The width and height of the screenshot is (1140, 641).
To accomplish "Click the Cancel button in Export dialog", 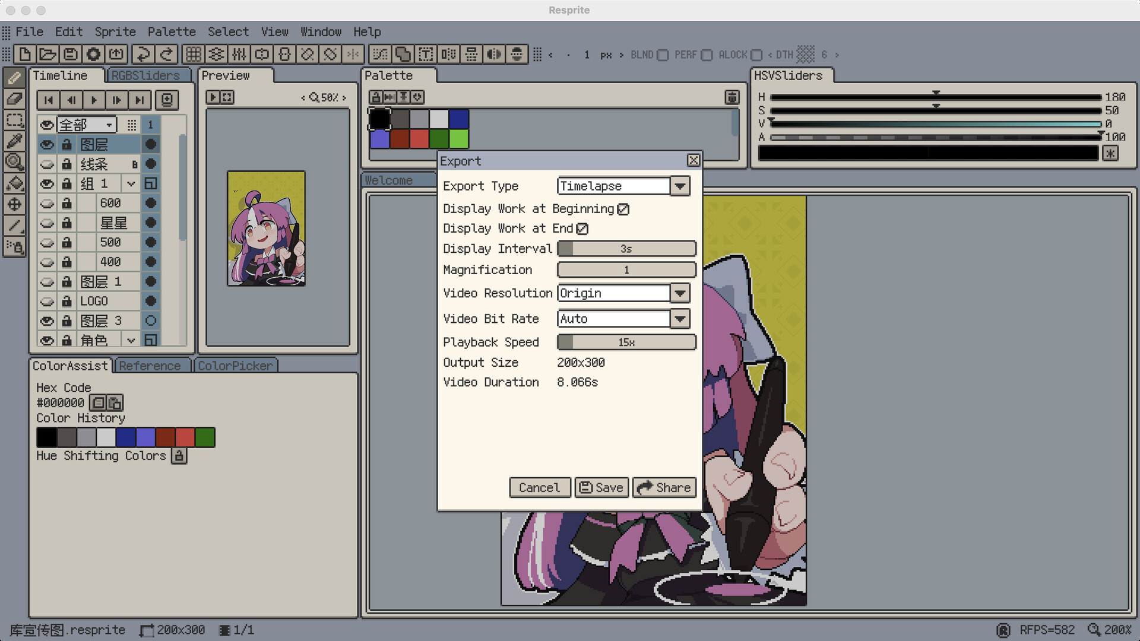I will click(539, 487).
